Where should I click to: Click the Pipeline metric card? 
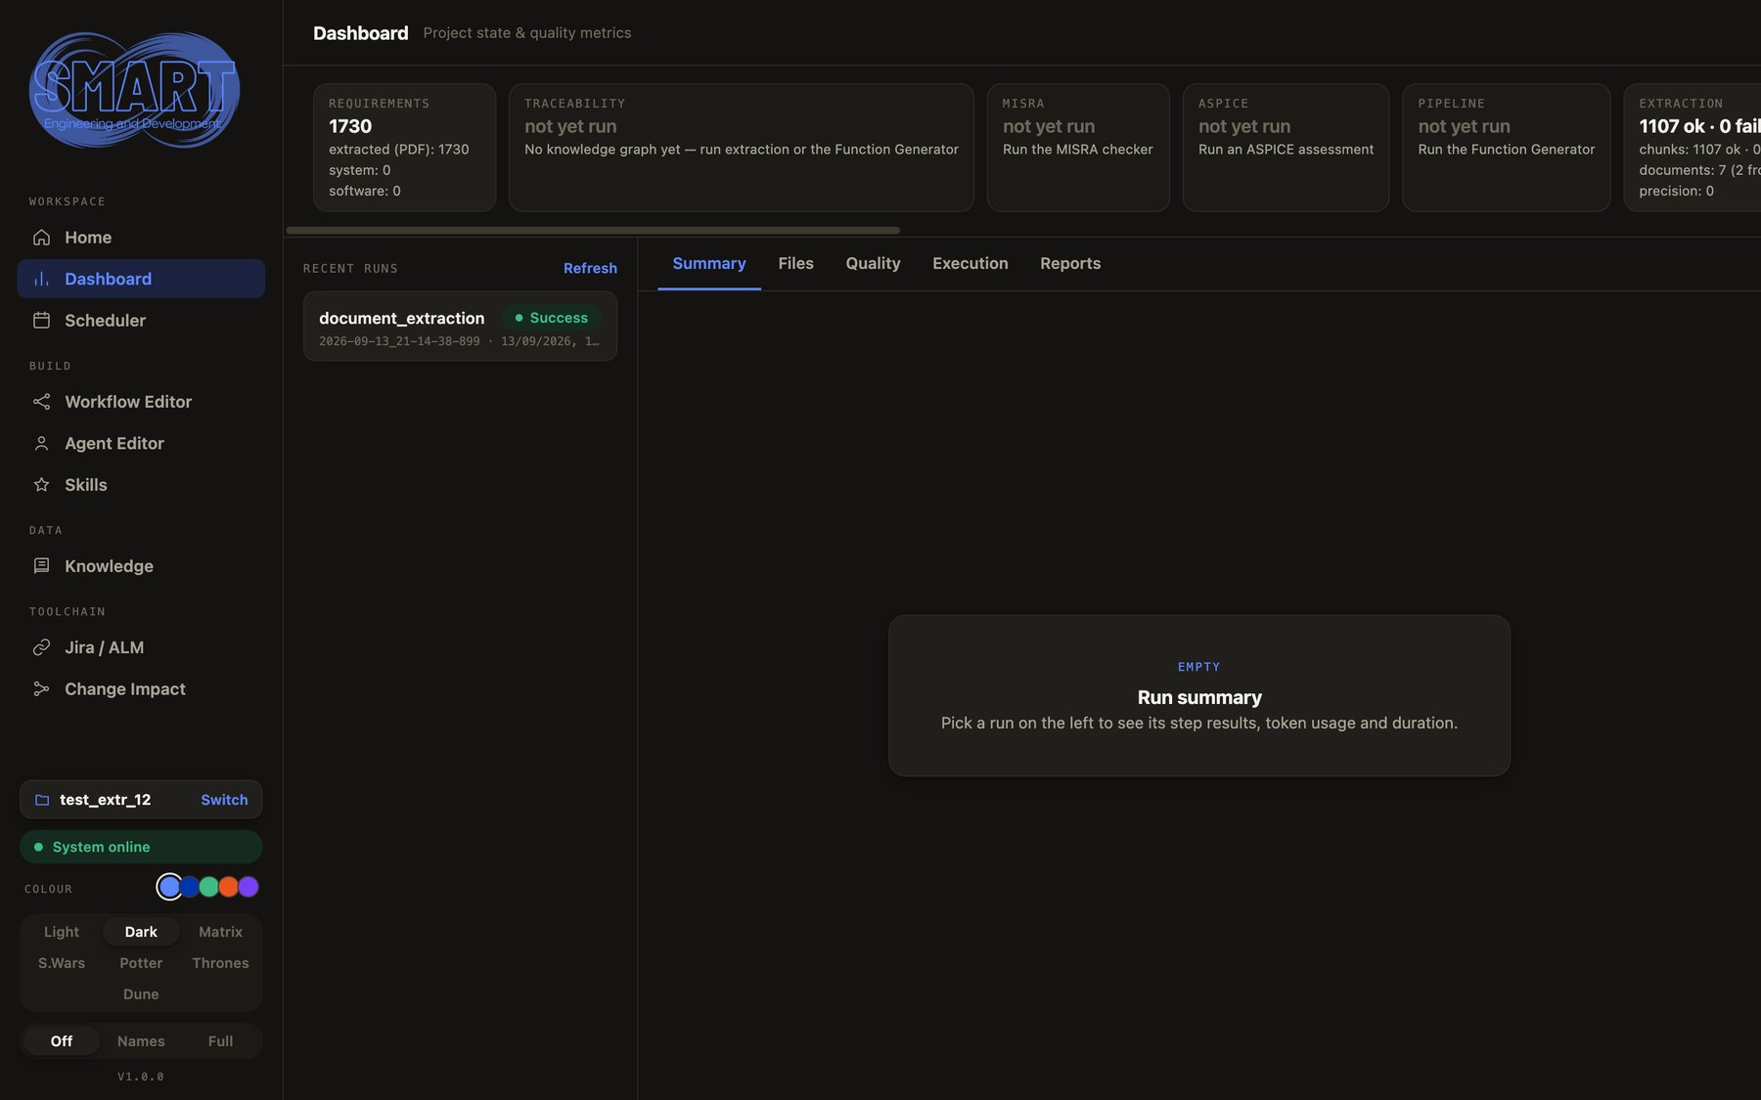point(1507,148)
